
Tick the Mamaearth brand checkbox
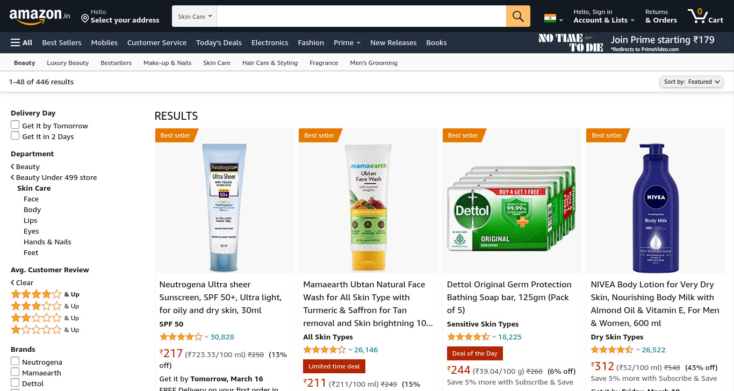[x=15, y=372]
